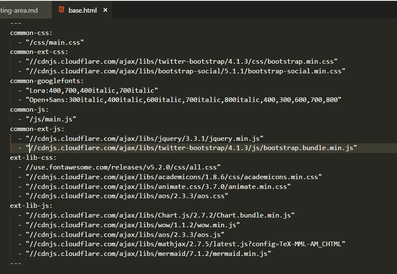Place cursor on the common-css: key
The image size is (397, 274).
point(30,32)
